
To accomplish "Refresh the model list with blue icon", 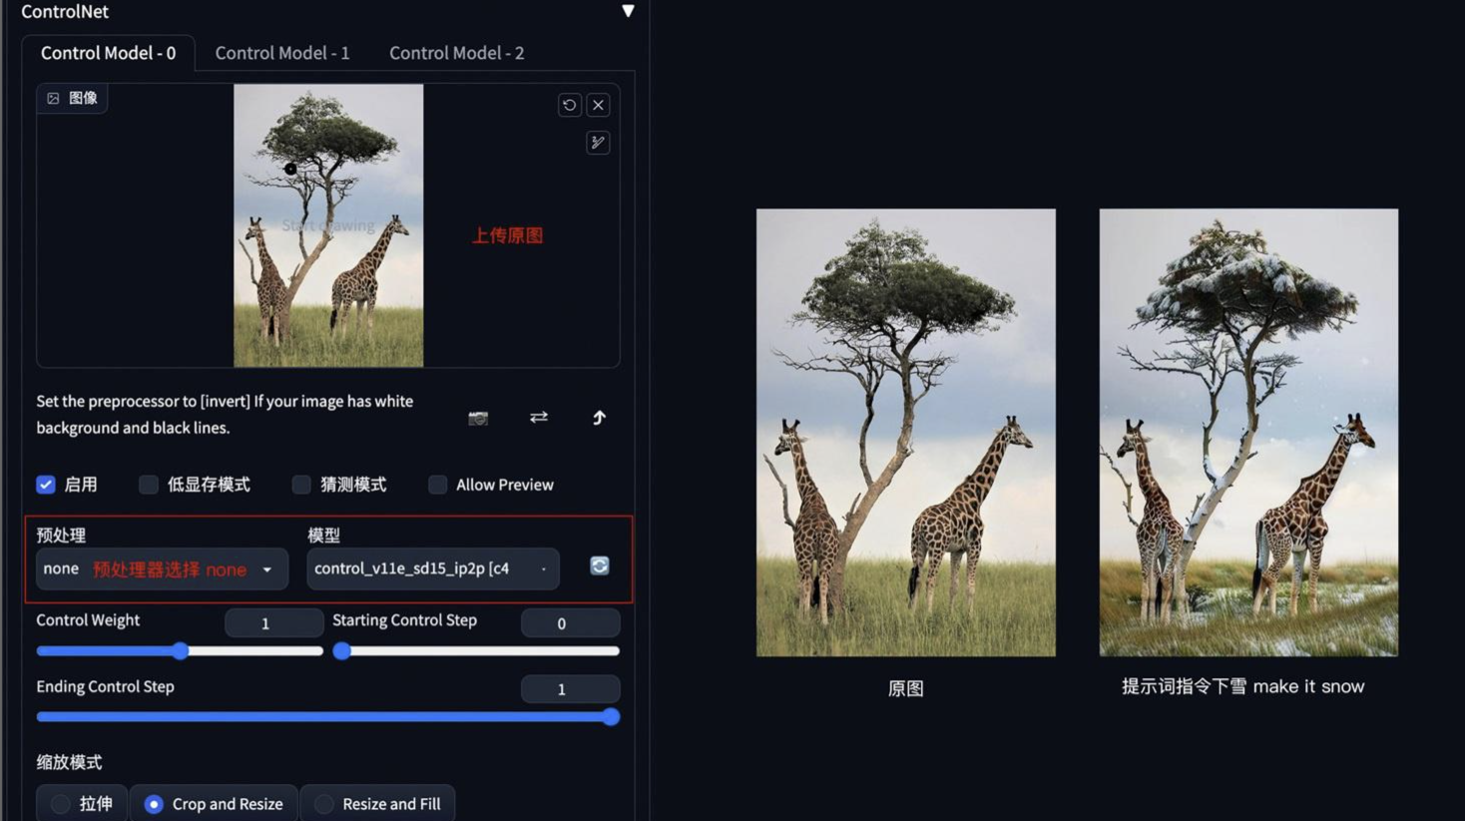I will (599, 566).
